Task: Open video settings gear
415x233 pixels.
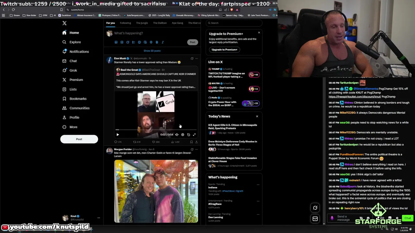Action: [x=183, y=135]
